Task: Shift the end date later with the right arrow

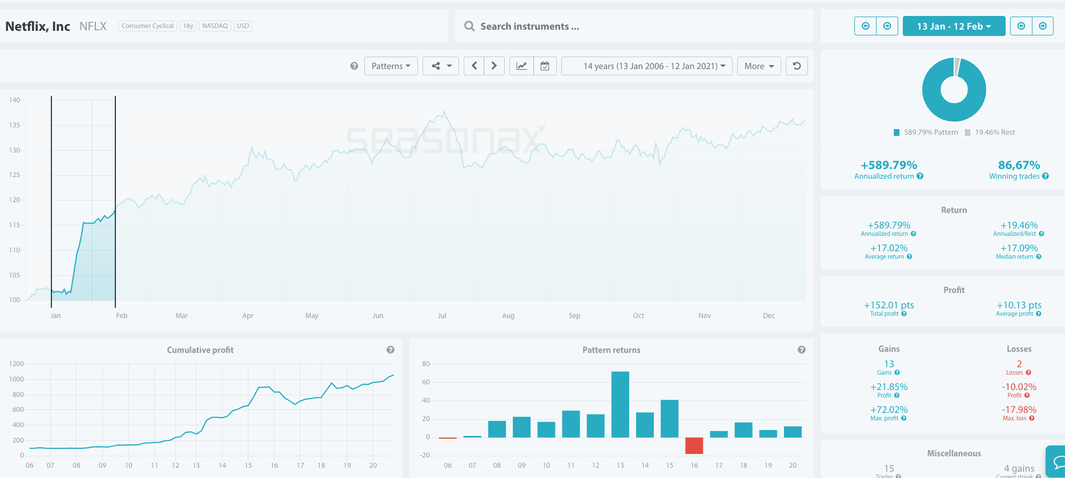Action: click(1043, 26)
